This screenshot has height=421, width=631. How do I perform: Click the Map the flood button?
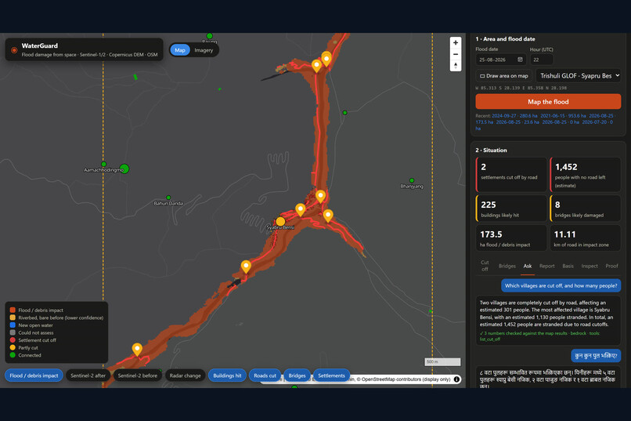click(x=548, y=101)
